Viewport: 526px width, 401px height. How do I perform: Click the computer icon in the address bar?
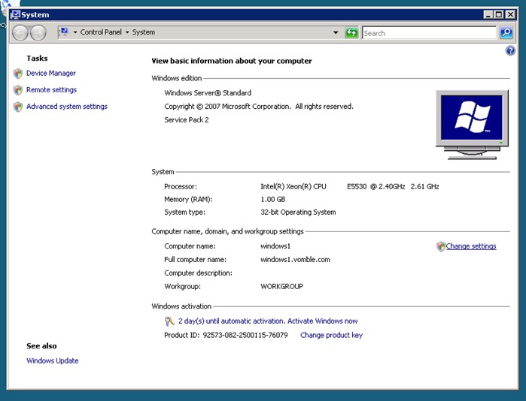click(64, 32)
